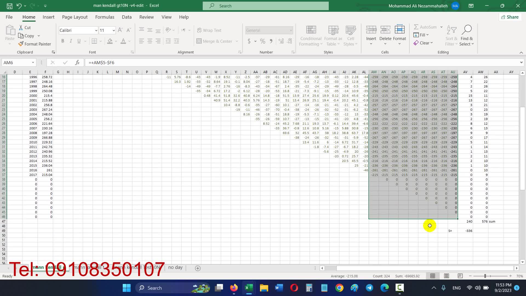
Task: Open the Formulas ribbon tab
Action: click(105, 17)
